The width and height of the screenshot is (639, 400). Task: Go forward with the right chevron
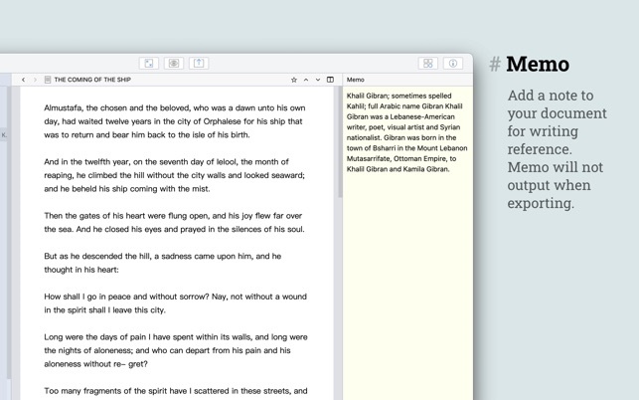pos(35,80)
